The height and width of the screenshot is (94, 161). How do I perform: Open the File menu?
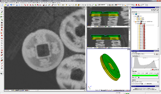pyautogui.click(x=3, y=3)
